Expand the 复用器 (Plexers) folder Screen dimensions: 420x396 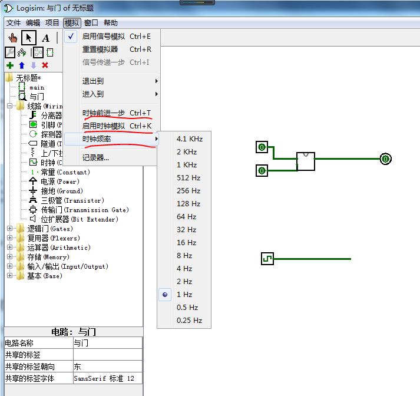point(9,238)
